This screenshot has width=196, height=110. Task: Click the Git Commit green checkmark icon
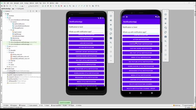coord(79,6)
